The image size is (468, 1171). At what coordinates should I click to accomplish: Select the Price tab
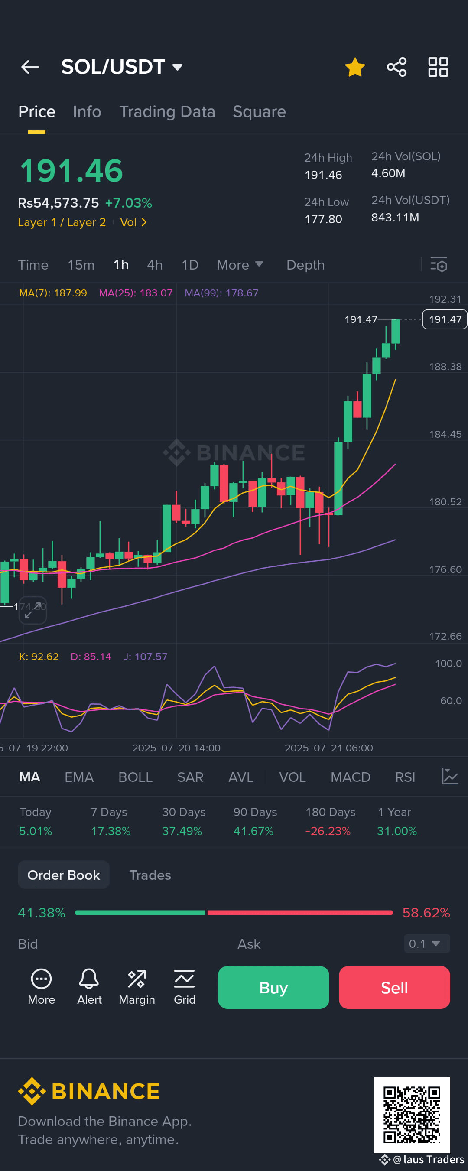point(37,112)
